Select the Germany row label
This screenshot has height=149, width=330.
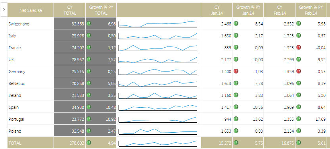coord(17,72)
